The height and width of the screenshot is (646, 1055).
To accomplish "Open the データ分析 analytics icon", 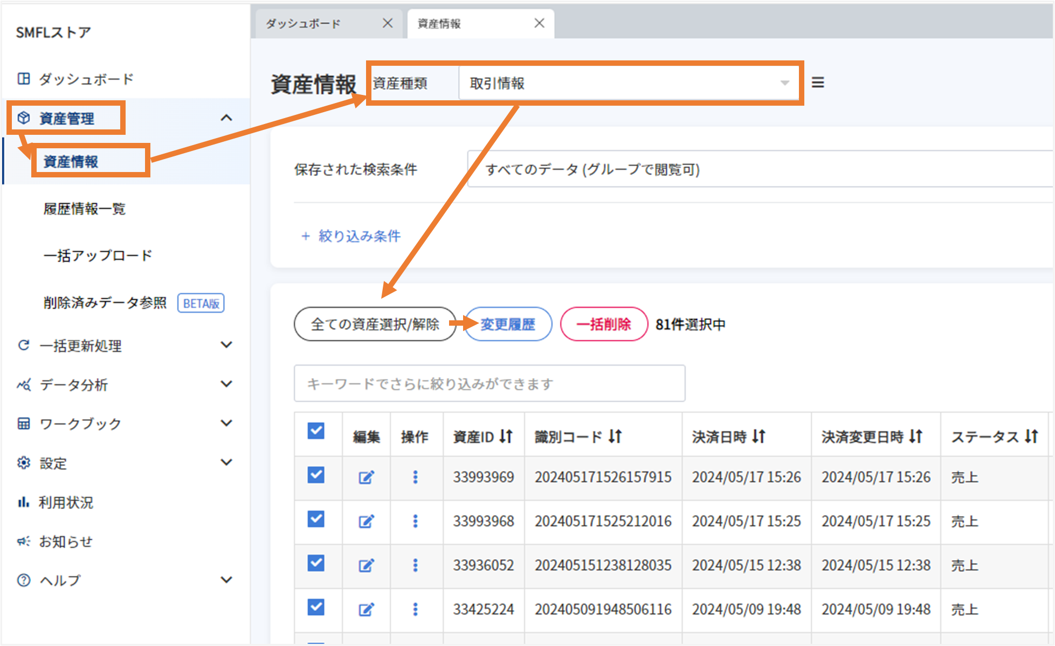I will tap(23, 384).
